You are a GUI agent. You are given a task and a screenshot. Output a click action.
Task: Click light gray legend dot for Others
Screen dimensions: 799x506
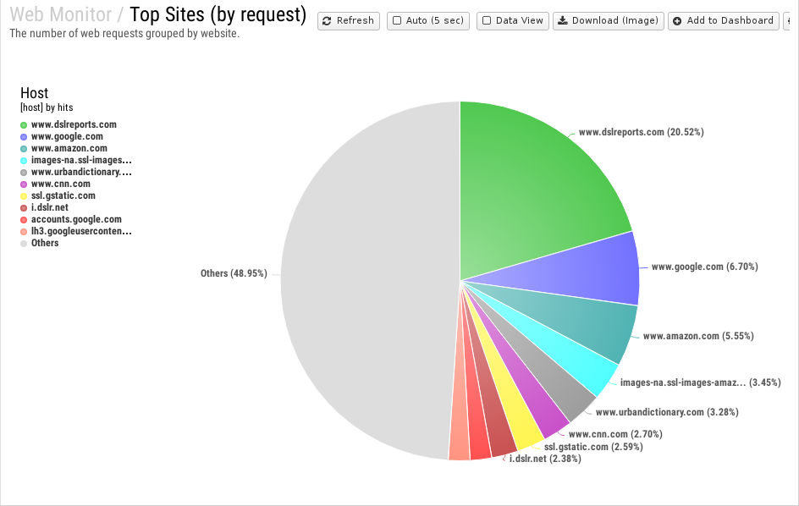pos(24,244)
